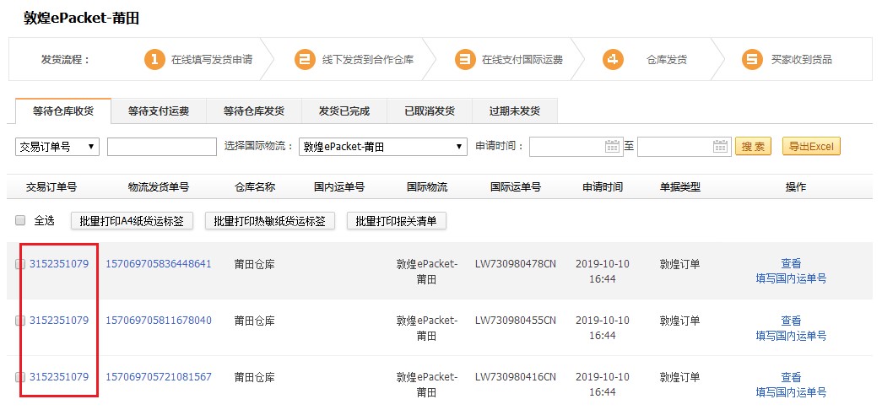Click 批量打印A4纸货运标签 button
This screenshot has width=882, height=410.
(133, 221)
